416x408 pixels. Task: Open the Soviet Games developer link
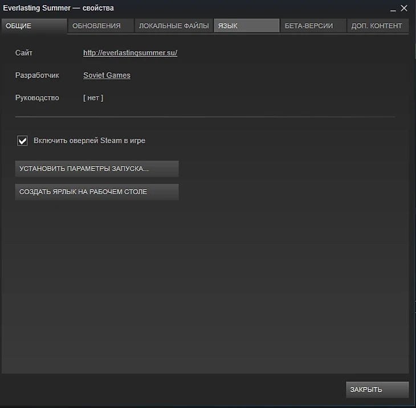tap(107, 76)
